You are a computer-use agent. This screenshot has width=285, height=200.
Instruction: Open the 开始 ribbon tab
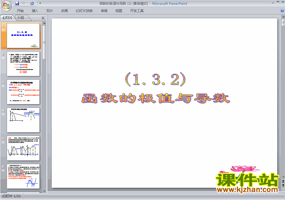pos(20,11)
